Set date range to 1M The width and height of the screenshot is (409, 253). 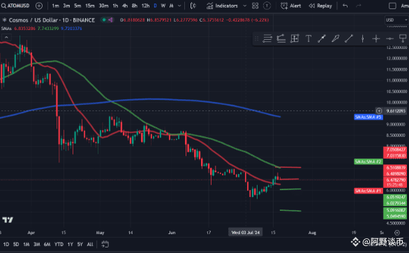point(27,245)
